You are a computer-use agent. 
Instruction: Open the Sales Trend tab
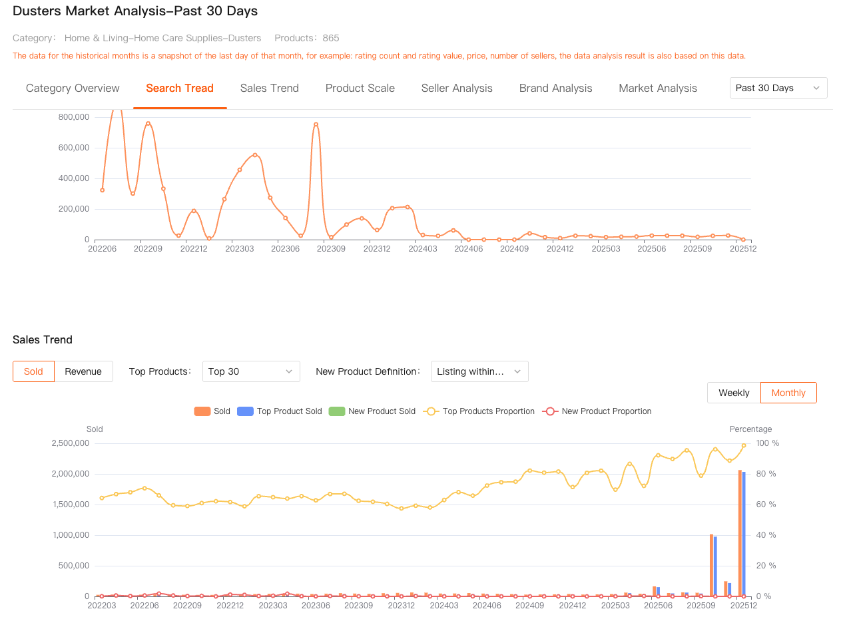click(269, 88)
